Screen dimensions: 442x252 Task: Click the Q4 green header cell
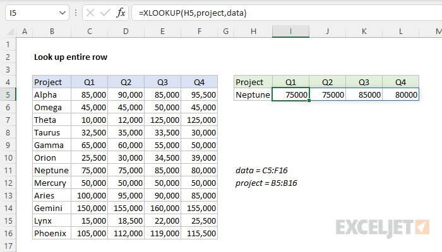[400, 82]
